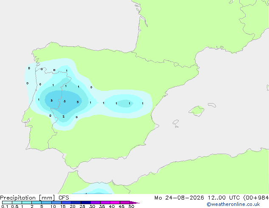269x208 pixels.
Task: Click the 'Mo 24-08-2026' date text
Action: (179, 198)
